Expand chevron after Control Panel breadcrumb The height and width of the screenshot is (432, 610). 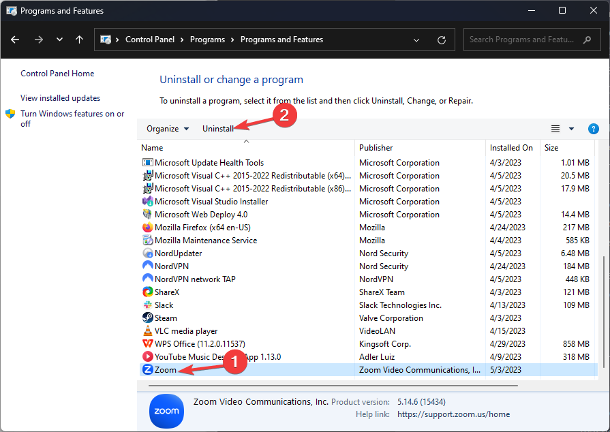point(182,40)
